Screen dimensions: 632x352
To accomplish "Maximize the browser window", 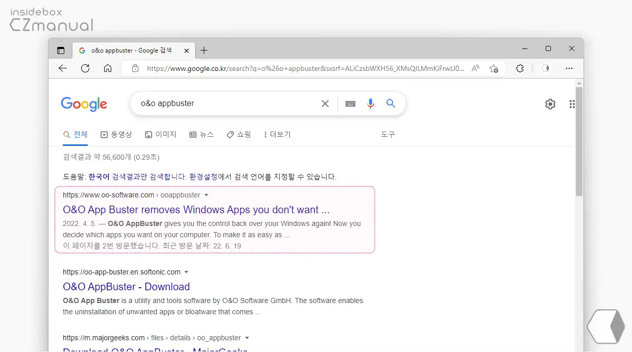I will tap(548, 48).
